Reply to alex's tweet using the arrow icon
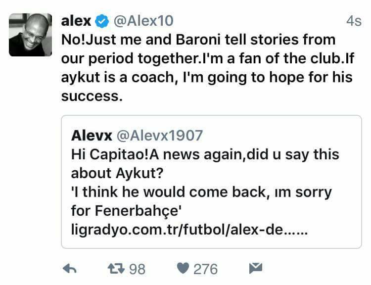This screenshot has width=371, height=285. [70, 269]
